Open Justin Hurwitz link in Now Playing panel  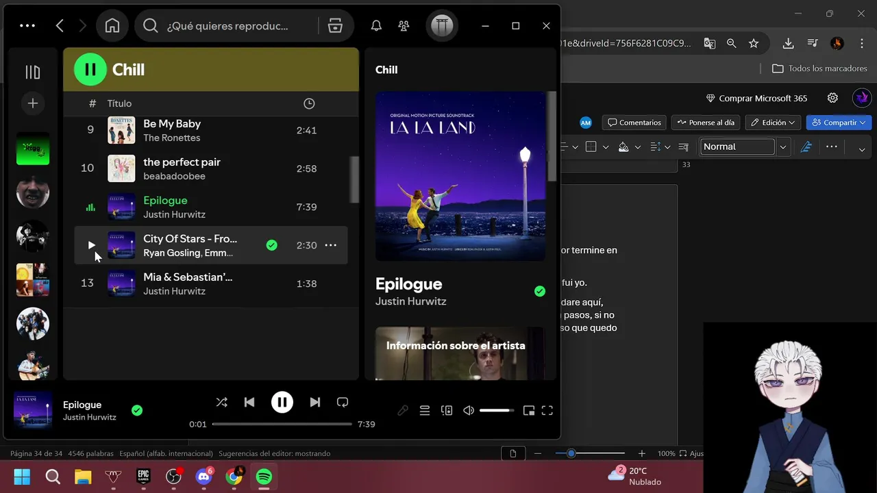[410, 301]
